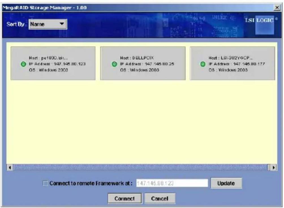Select the host card with IP 147.146.80.123
The height and width of the screenshot is (208, 284).
pyautogui.click(x=53, y=63)
